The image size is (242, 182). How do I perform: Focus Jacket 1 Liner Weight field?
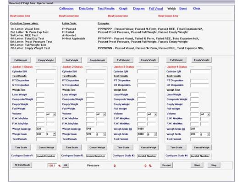point(40,94)
